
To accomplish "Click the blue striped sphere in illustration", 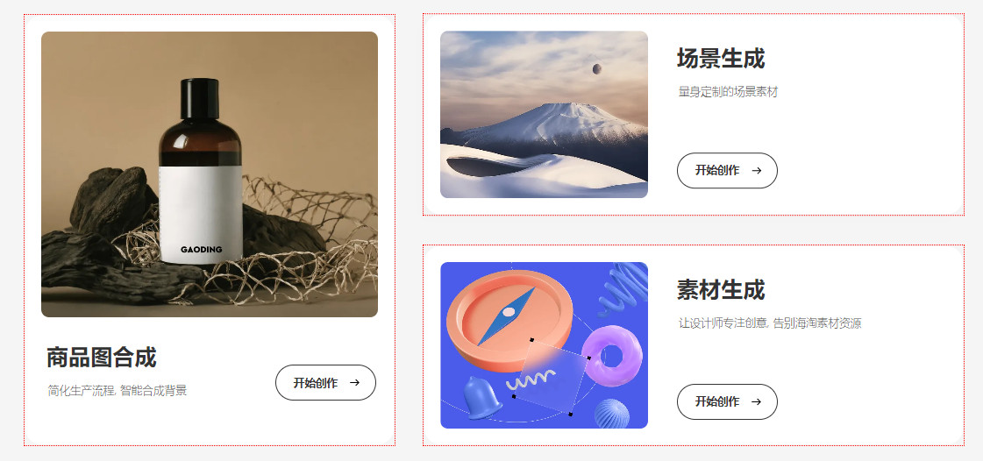I will 612,413.
